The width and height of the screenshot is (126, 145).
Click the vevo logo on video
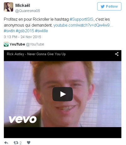click(23, 119)
